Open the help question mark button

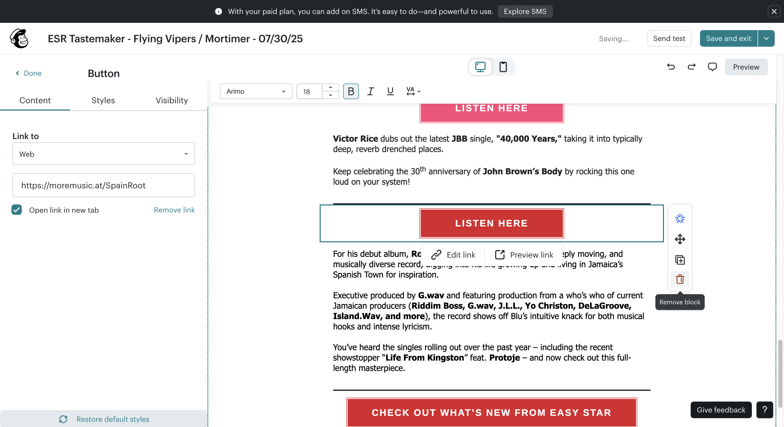pos(765,410)
